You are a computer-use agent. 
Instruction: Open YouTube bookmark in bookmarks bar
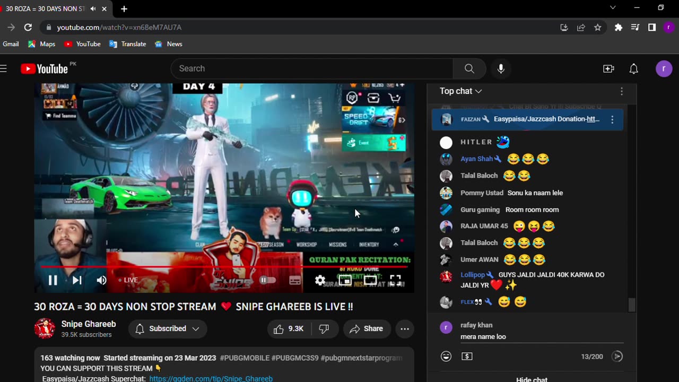point(82,44)
